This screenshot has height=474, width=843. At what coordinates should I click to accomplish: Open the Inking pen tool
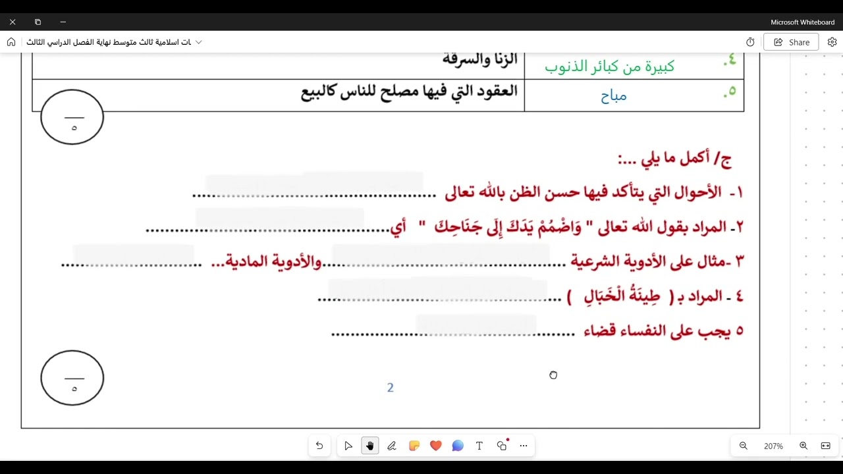click(392, 446)
